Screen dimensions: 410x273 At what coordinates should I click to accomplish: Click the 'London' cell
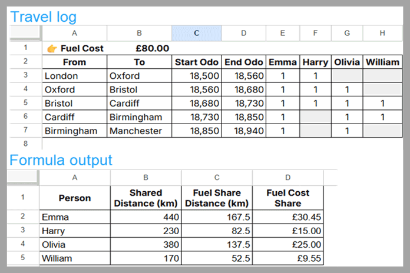pyautogui.click(x=75, y=76)
